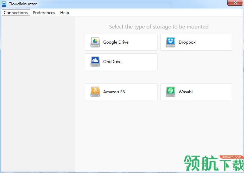
Task: Click the Google Drive disk icon
Action: click(95, 42)
